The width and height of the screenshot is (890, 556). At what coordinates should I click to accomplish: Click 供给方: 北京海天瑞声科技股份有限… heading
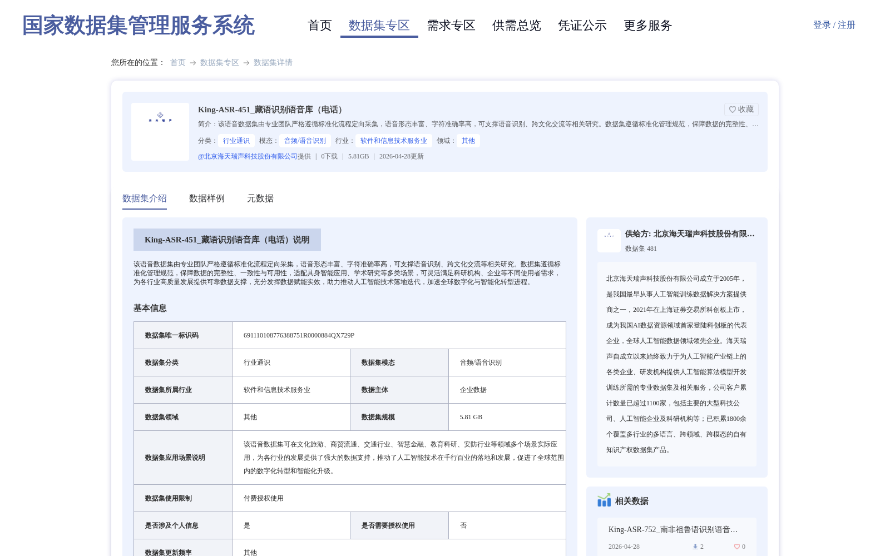click(x=690, y=234)
